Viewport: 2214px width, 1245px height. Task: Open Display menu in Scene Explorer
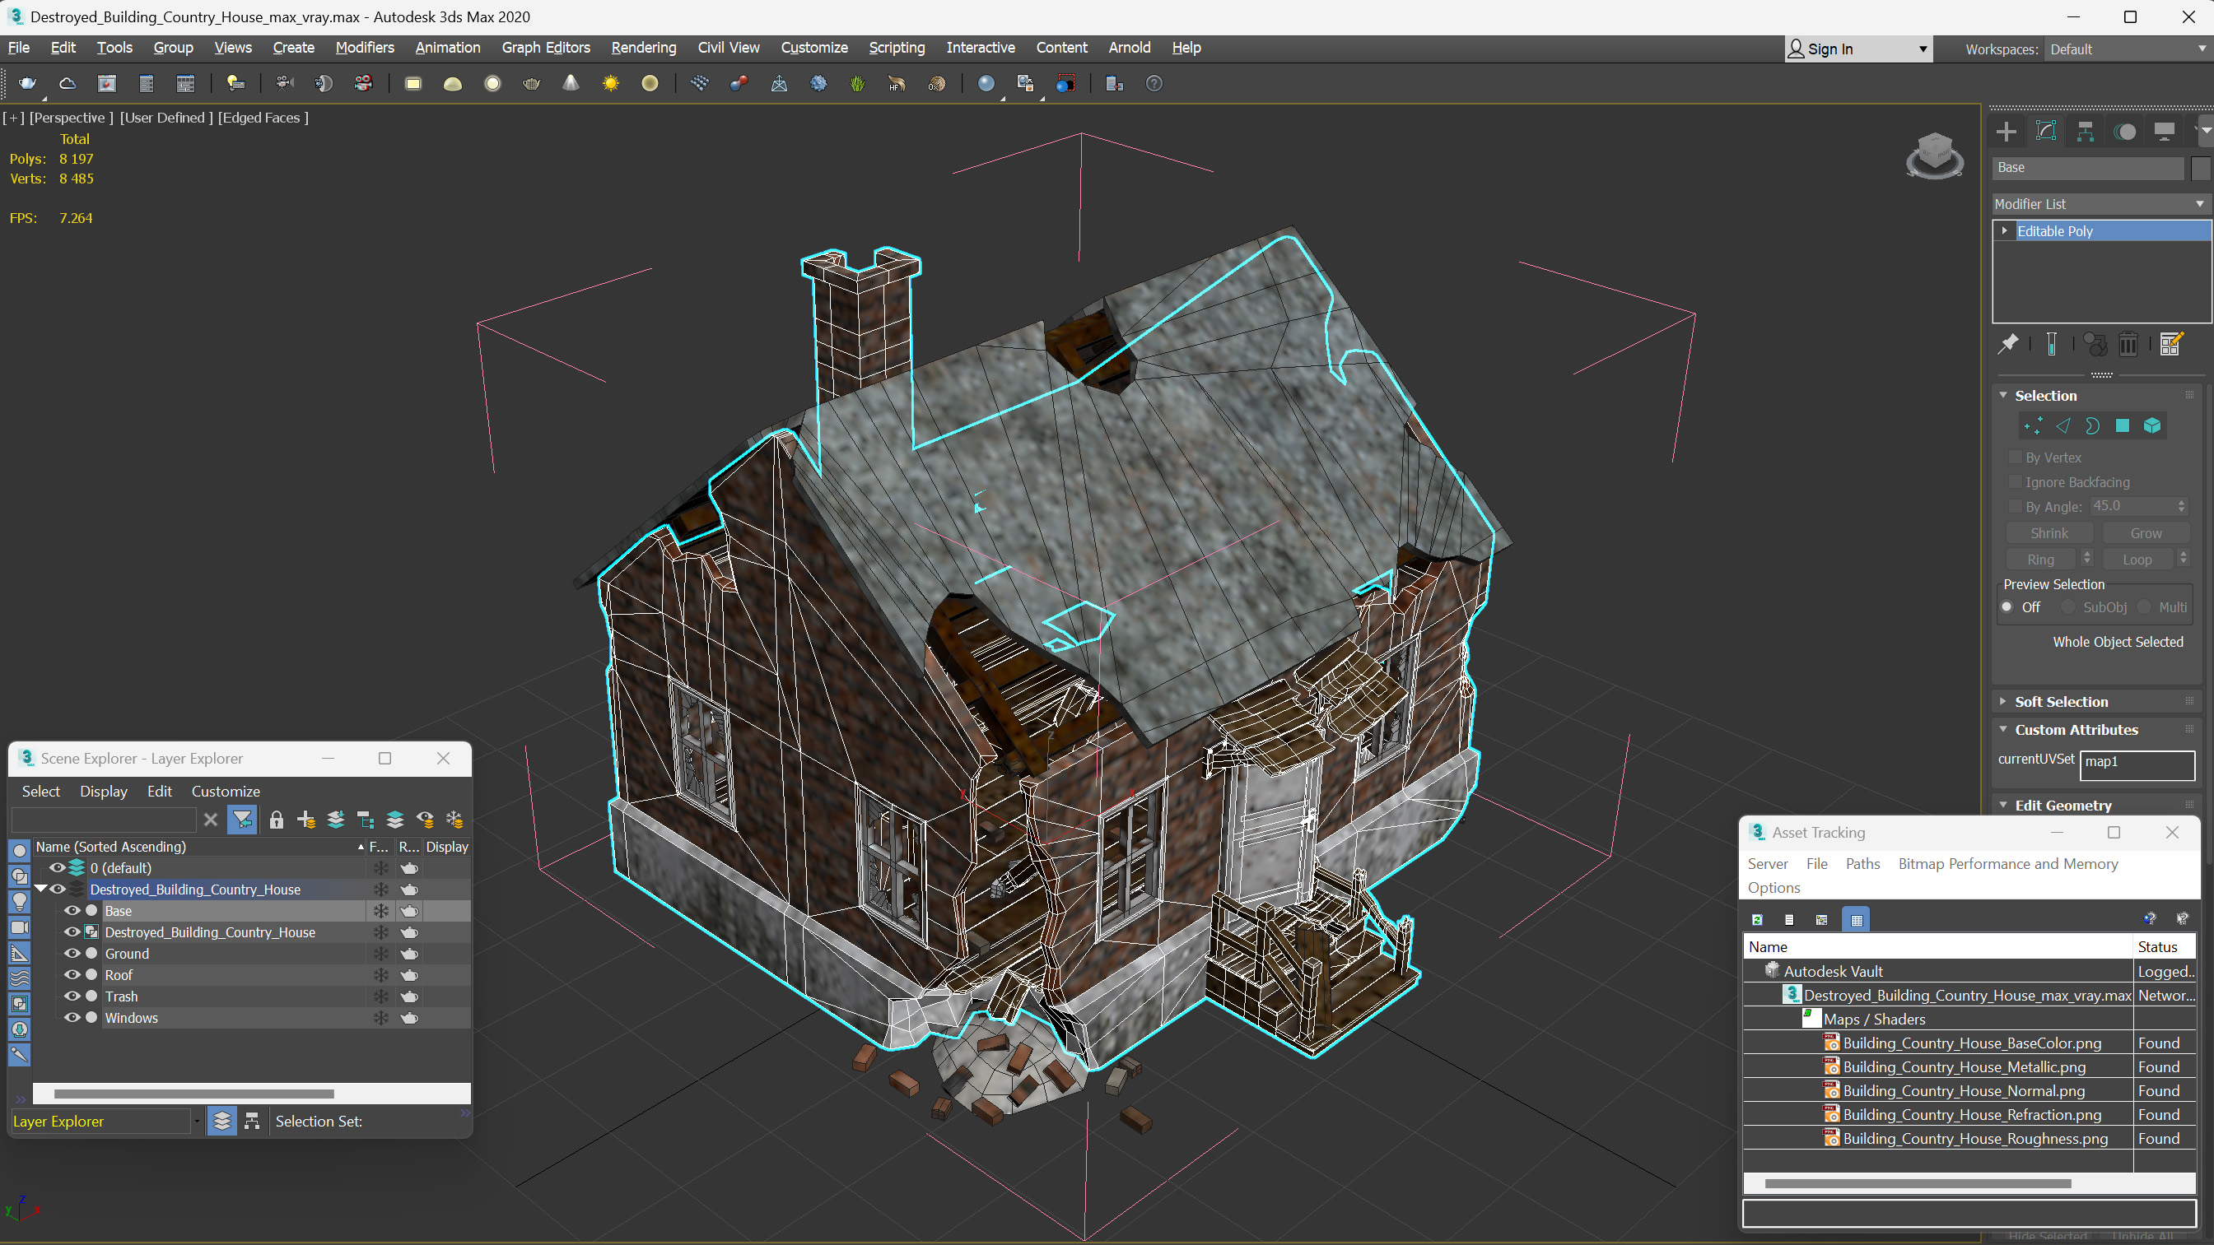tap(103, 792)
